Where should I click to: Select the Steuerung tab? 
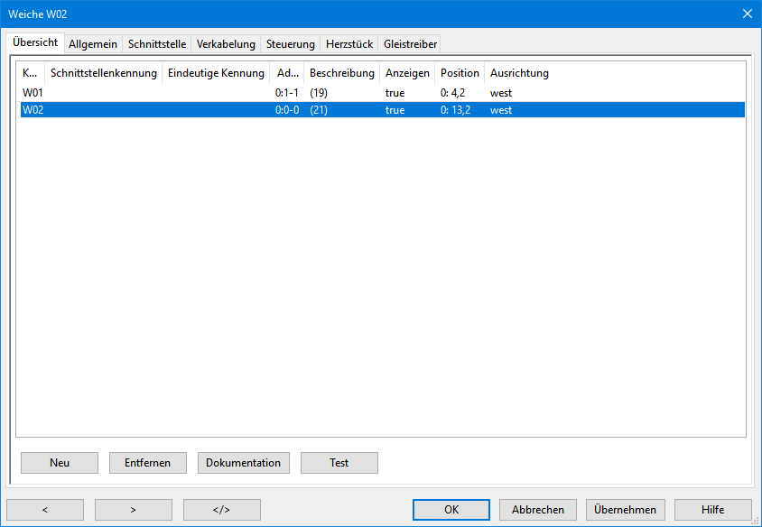[x=290, y=44]
